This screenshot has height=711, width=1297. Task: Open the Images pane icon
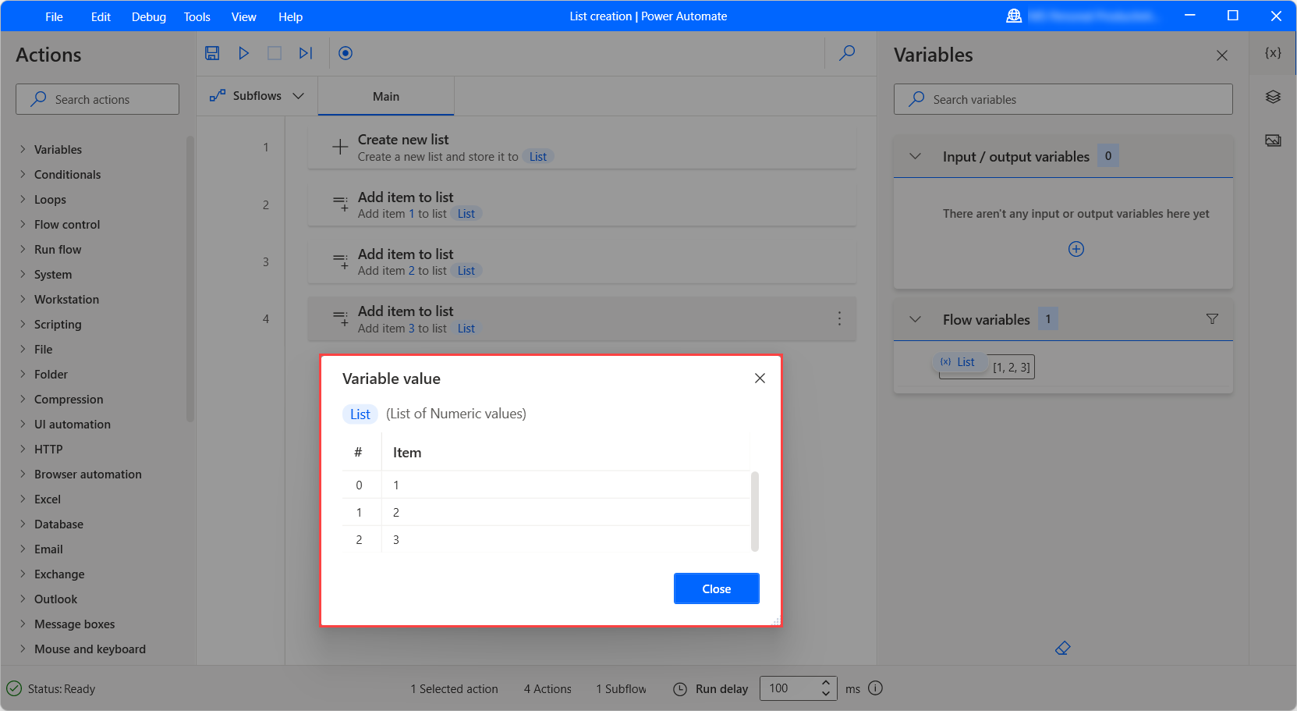point(1273,140)
